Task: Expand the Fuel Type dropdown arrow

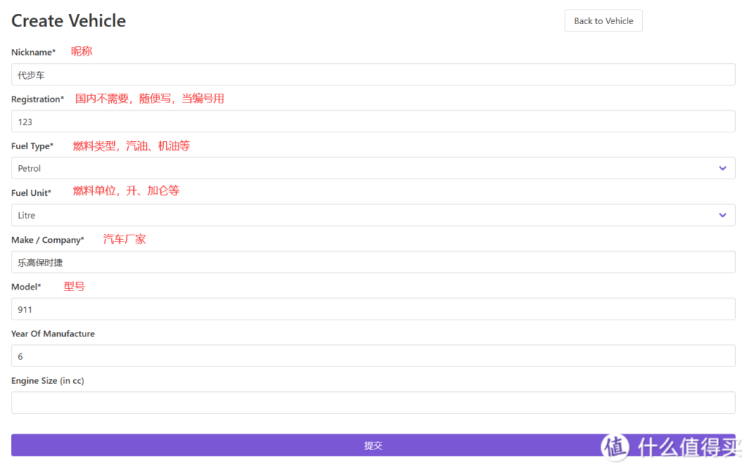Action: tap(722, 168)
